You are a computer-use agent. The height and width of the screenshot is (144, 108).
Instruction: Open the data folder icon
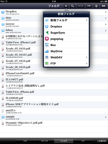coord(3,18)
